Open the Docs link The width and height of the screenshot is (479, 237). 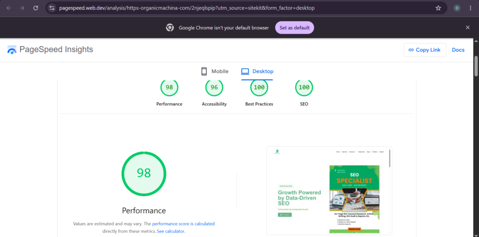pos(458,50)
